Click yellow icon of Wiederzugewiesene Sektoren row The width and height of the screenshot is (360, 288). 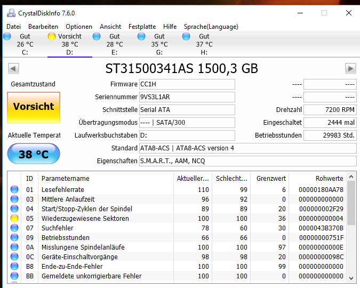14,219
